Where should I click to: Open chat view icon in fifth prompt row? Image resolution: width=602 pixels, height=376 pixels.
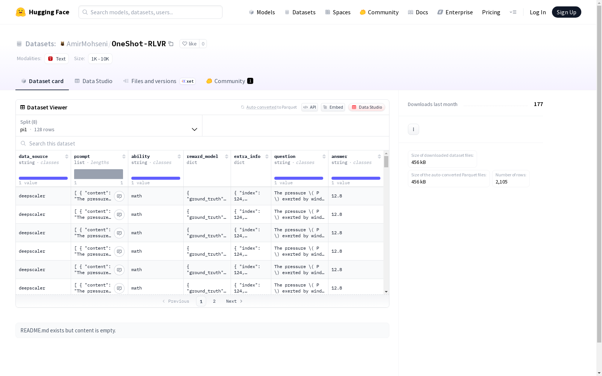(119, 270)
